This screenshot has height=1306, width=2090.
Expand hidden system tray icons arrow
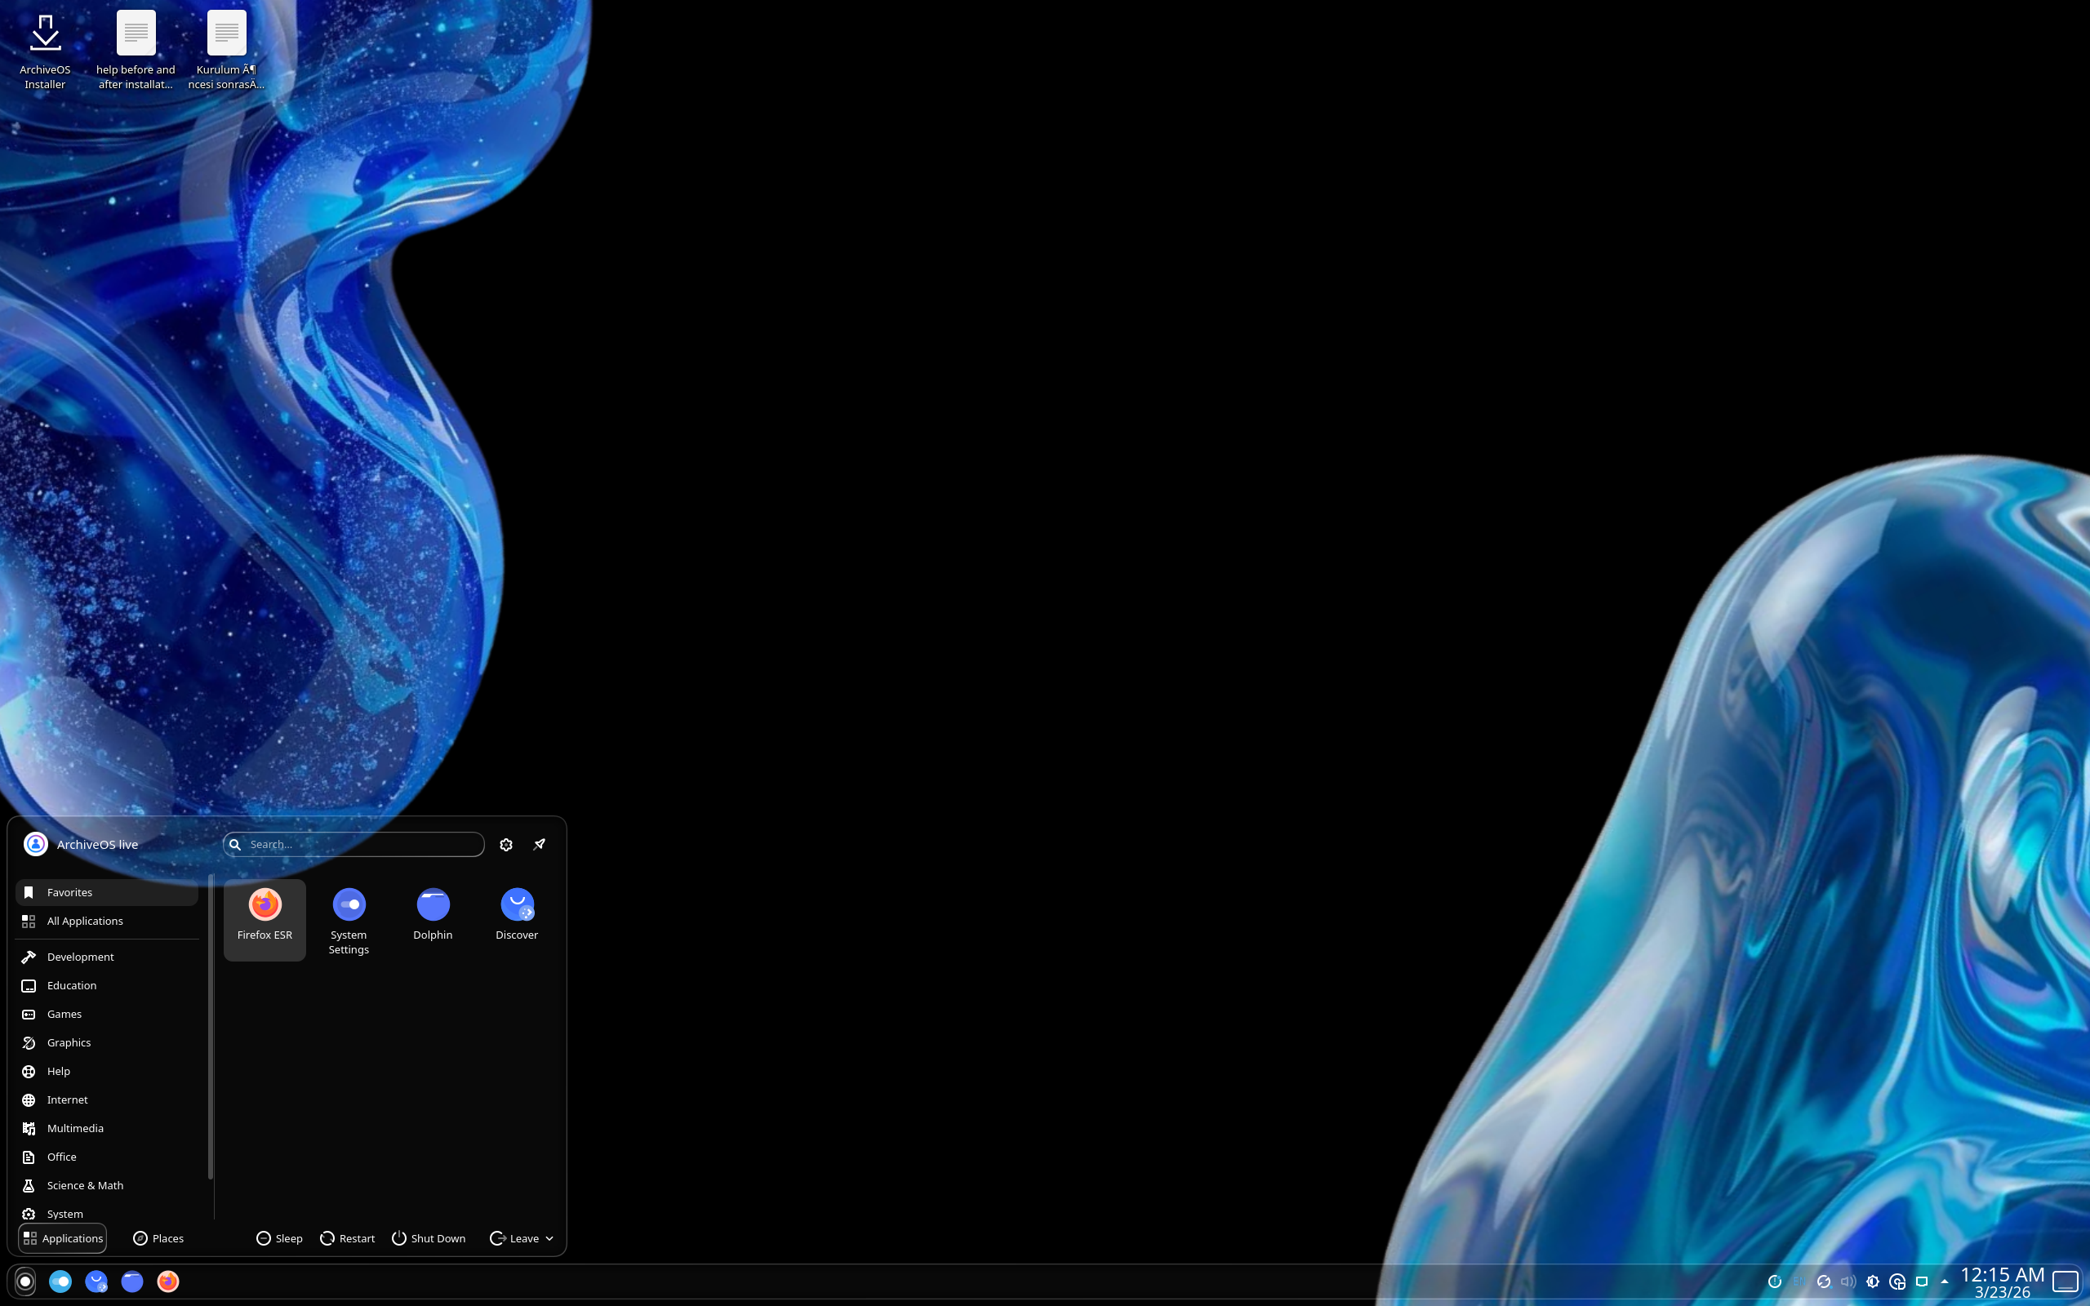tap(1944, 1282)
